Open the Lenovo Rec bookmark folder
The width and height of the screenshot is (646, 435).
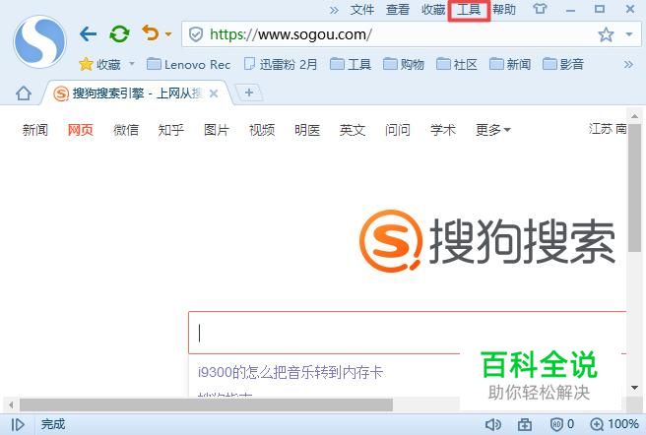click(189, 64)
